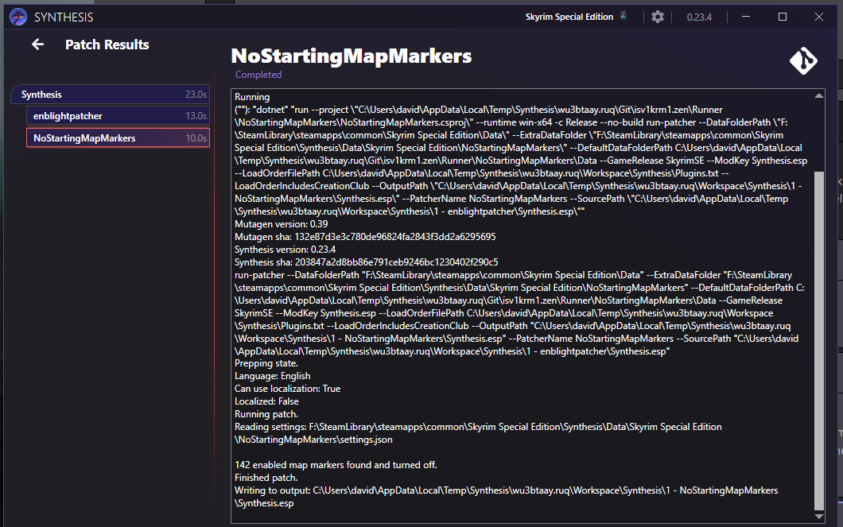This screenshot has width=843, height=527.
Task: Select the Synthesis group row
Action: pos(111,94)
